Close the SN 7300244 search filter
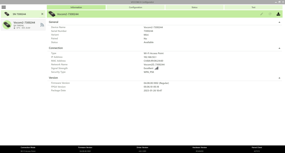The height and width of the screenshot is (153, 285). pos(42,14)
